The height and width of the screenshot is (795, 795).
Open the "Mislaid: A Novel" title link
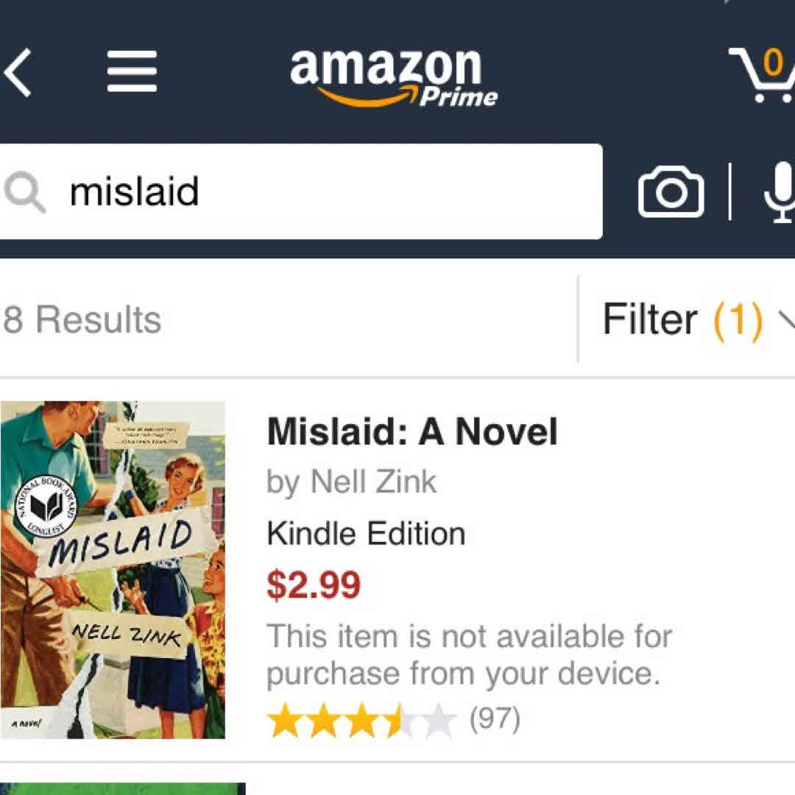click(412, 432)
